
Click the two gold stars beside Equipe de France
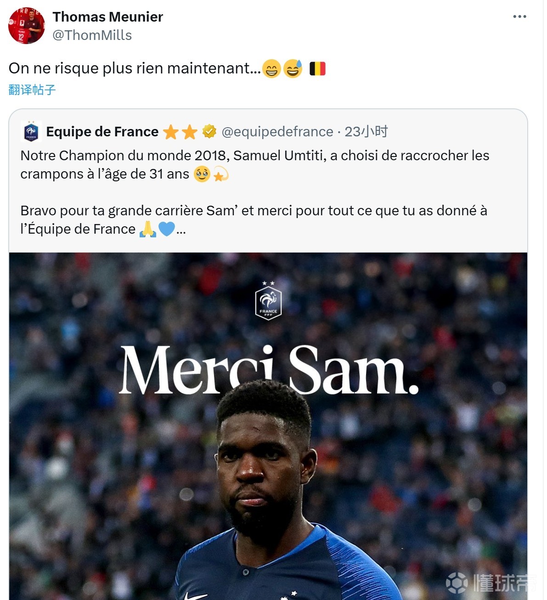pos(180,132)
